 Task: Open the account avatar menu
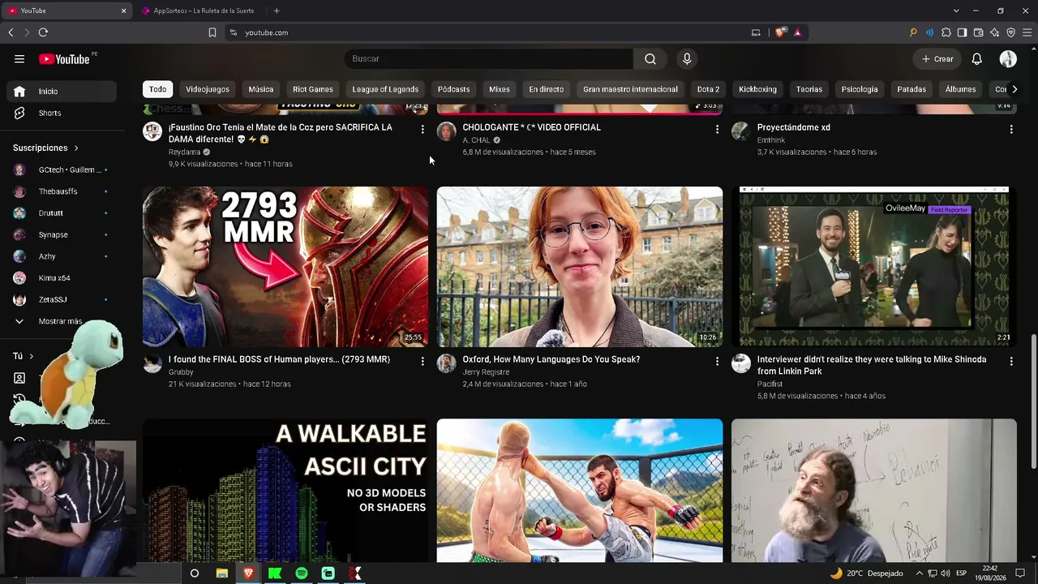[1008, 58]
